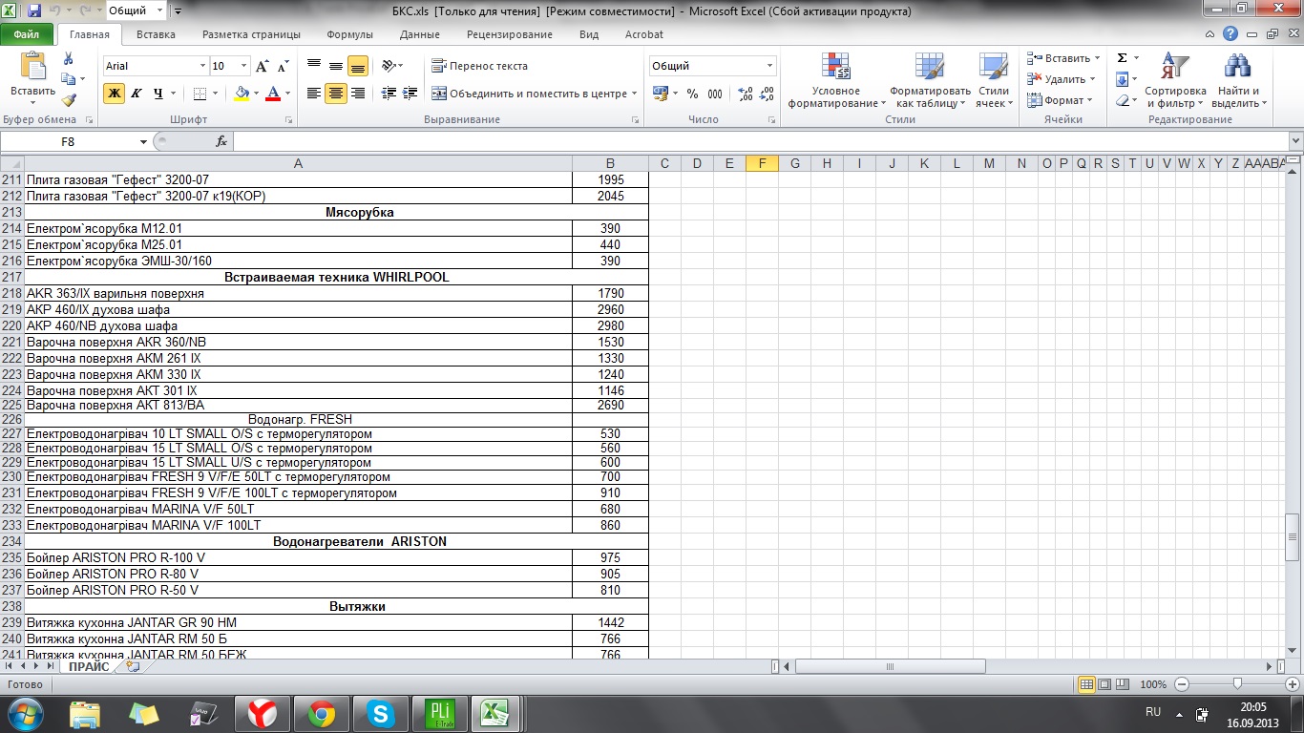Switch to Page Layout view in status bar
The height and width of the screenshot is (733, 1304).
1104,684
